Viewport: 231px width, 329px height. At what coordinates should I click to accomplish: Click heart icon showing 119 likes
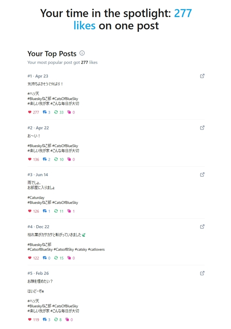pos(29,319)
